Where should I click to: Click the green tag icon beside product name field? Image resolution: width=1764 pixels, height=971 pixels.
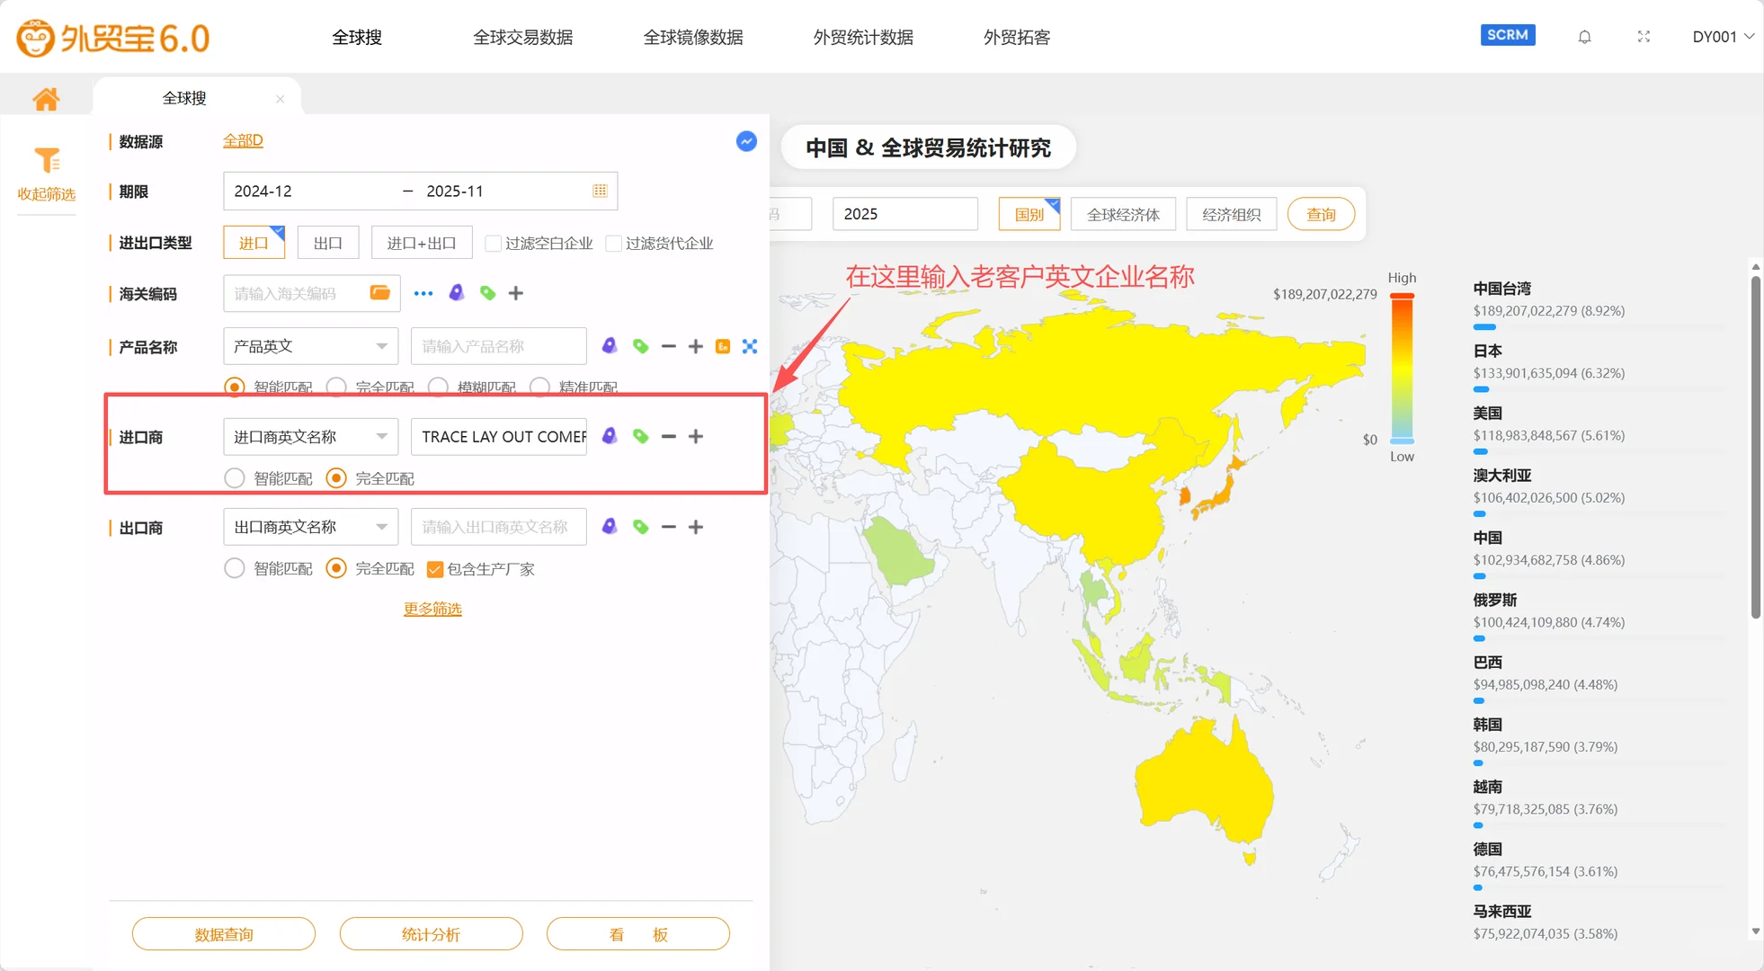click(641, 345)
